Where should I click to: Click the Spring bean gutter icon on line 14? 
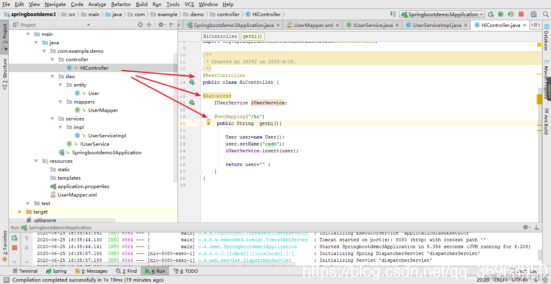pos(192,82)
